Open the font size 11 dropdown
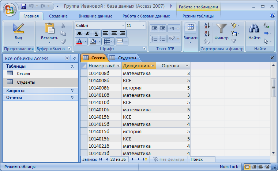 click(x=143, y=25)
